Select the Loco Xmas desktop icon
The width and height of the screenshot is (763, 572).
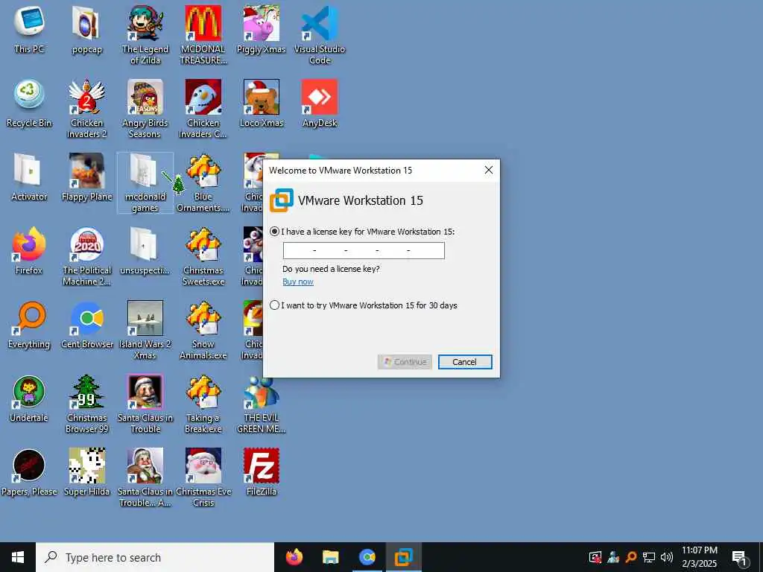tap(262, 104)
